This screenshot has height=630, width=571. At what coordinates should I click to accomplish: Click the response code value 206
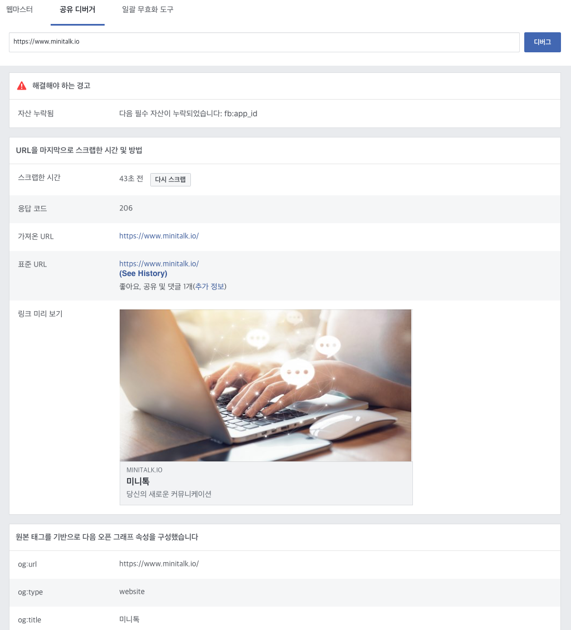pyautogui.click(x=126, y=208)
